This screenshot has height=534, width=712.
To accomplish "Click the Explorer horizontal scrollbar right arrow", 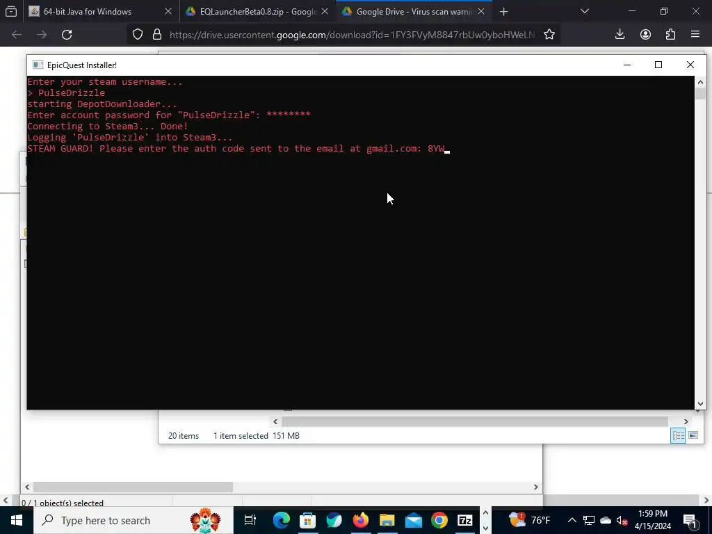I will tap(686, 422).
